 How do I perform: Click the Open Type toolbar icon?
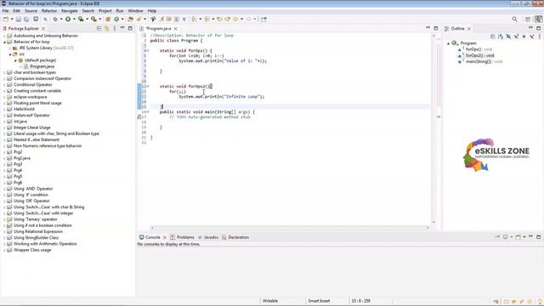130,20
